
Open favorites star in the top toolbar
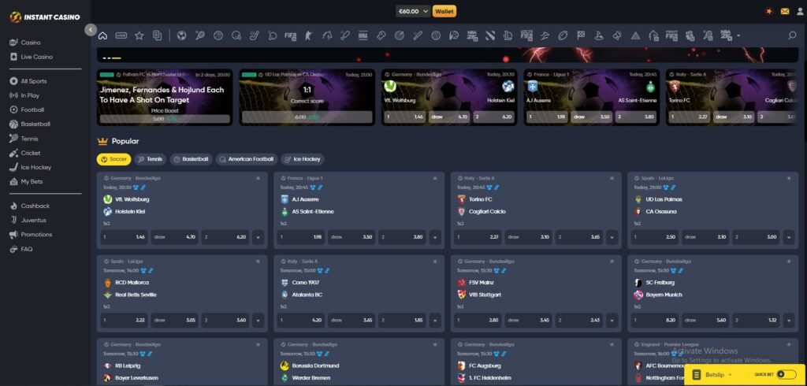tap(139, 35)
